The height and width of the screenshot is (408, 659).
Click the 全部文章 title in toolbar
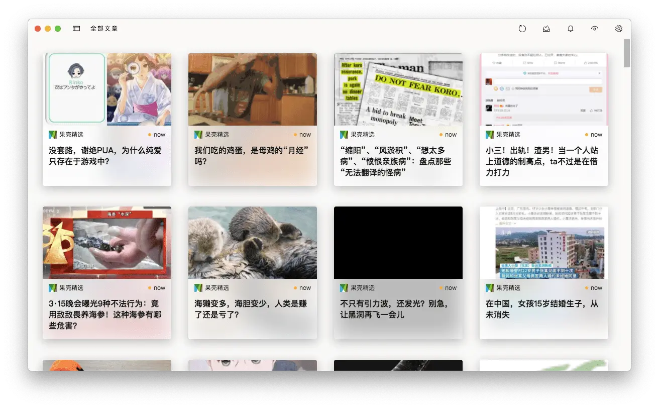pyautogui.click(x=104, y=29)
